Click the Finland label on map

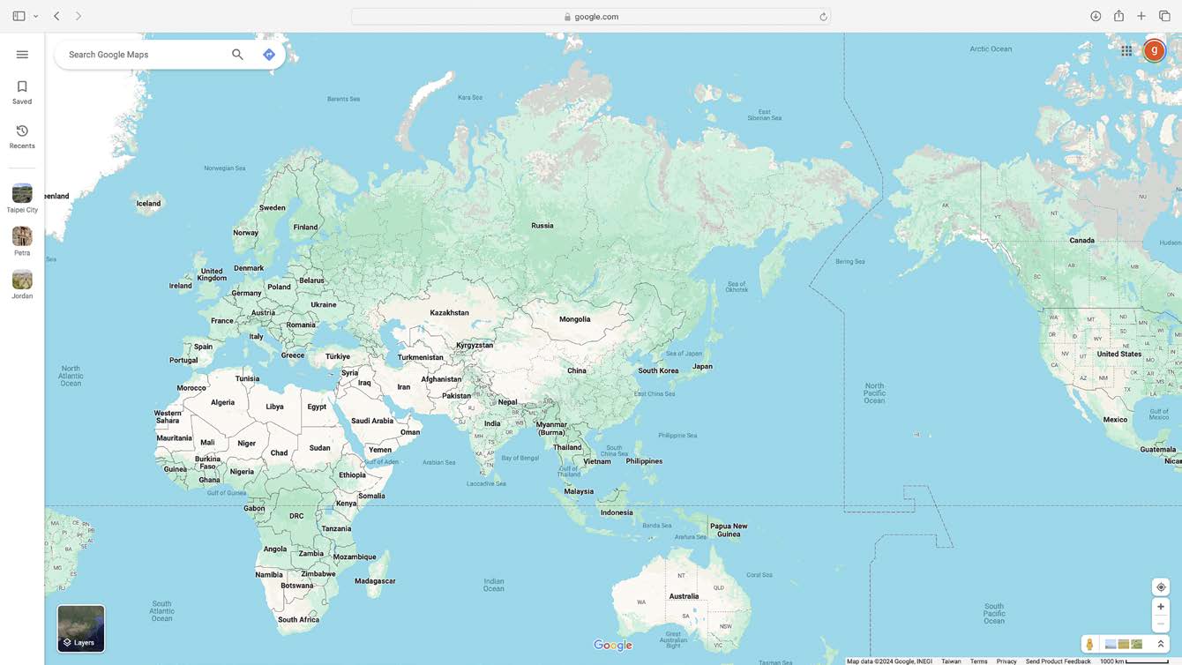tap(305, 228)
